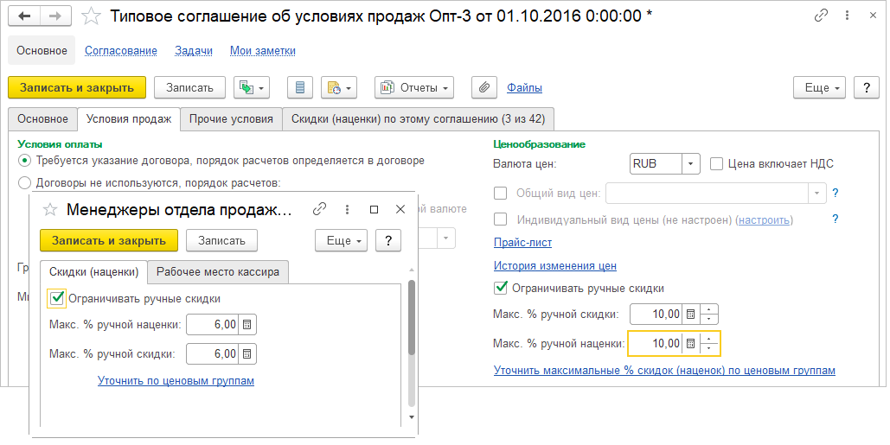Image resolution: width=890 pixels, height=445 pixels.
Task: Open the Отчеты dropdown menu
Action: coord(414,87)
